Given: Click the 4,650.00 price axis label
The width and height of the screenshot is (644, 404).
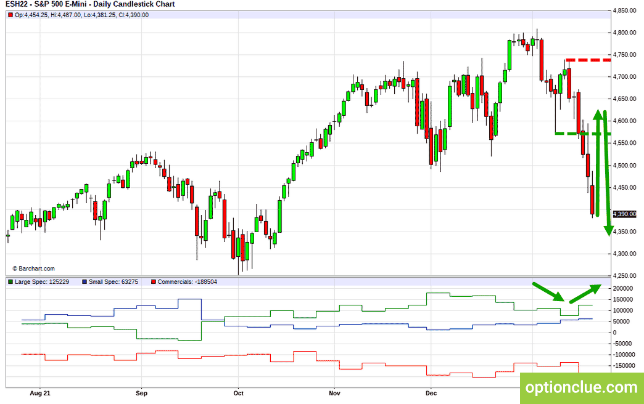Looking at the screenshot, I should [624, 99].
